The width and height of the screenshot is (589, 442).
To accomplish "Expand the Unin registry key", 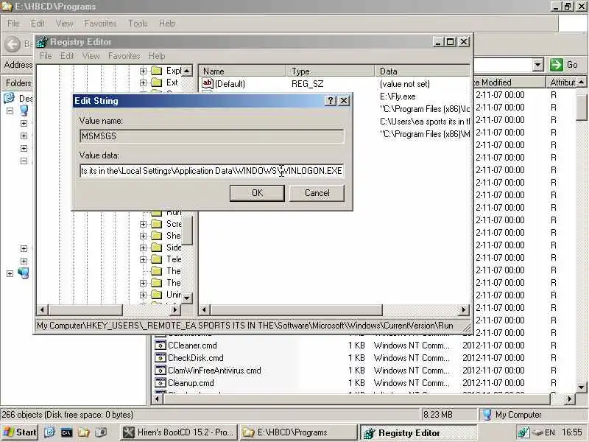I will pyautogui.click(x=143, y=295).
